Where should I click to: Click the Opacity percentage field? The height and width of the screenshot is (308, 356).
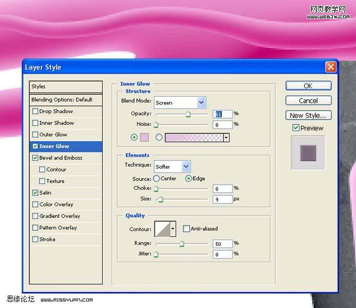point(223,114)
